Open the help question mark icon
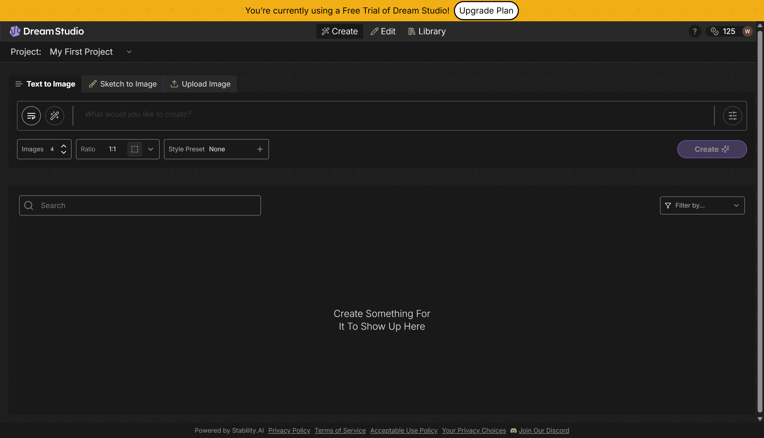The width and height of the screenshot is (764, 438). click(694, 31)
